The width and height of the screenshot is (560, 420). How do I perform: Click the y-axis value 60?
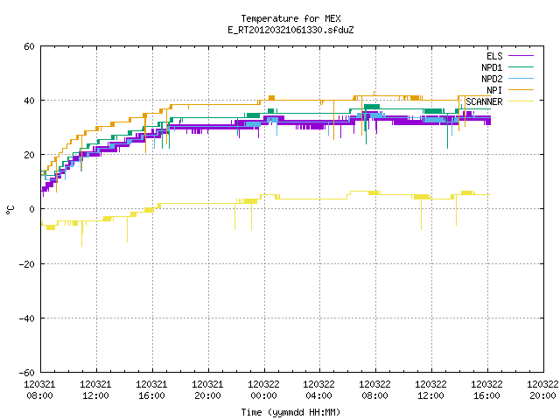point(29,46)
